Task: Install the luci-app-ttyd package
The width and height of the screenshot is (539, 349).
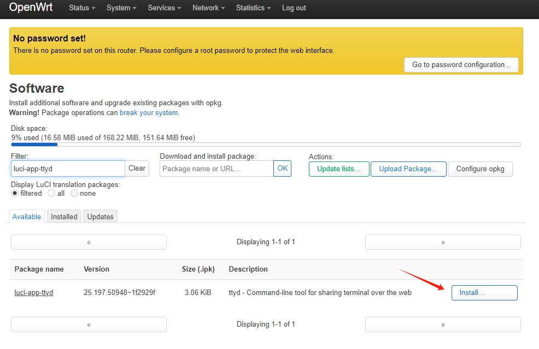Action: [x=484, y=293]
